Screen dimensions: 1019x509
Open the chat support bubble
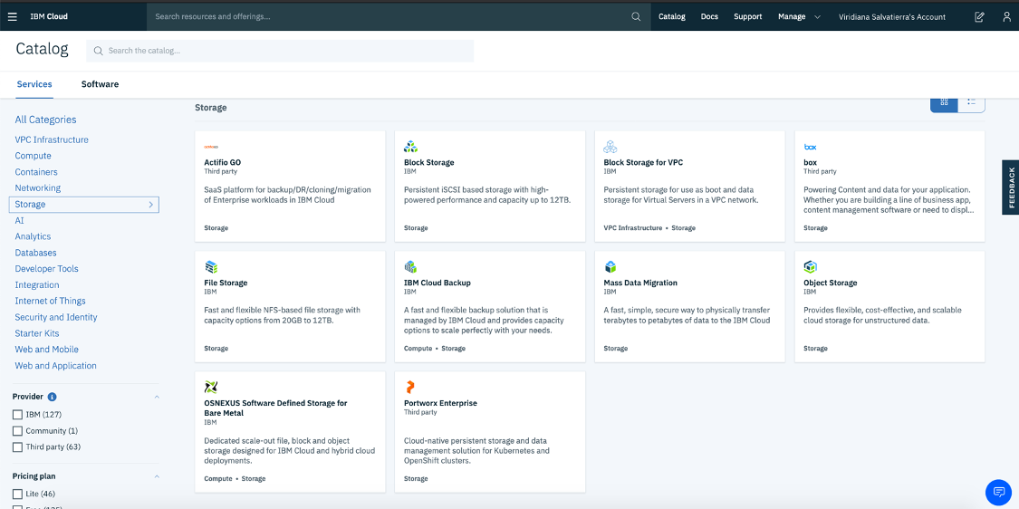tap(999, 492)
